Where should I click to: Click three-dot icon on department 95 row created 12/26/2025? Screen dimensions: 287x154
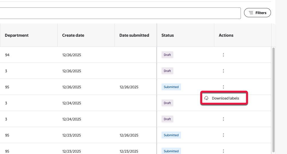click(x=223, y=87)
